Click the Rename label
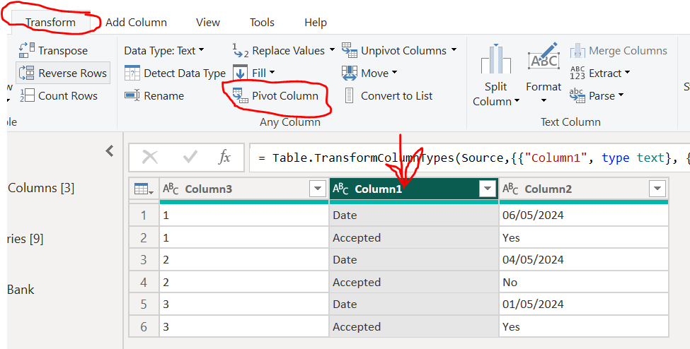The height and width of the screenshot is (349, 690). pyautogui.click(x=164, y=95)
